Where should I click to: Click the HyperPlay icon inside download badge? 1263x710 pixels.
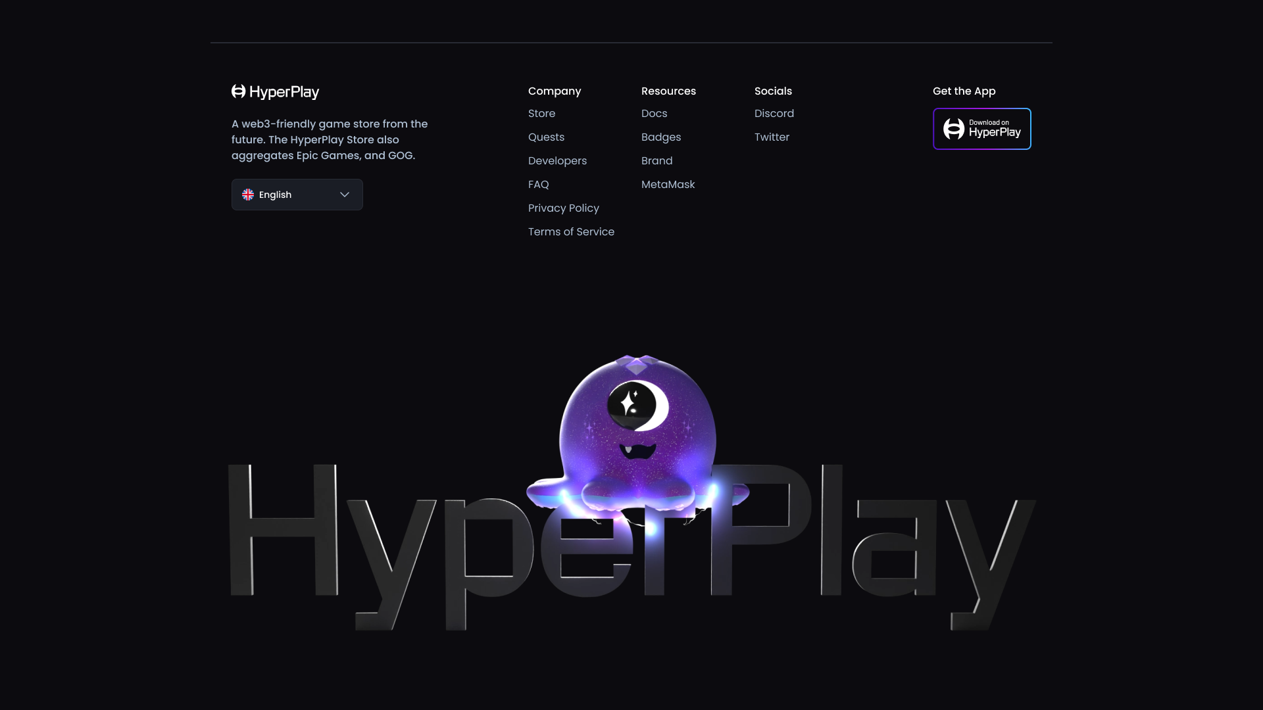click(953, 129)
